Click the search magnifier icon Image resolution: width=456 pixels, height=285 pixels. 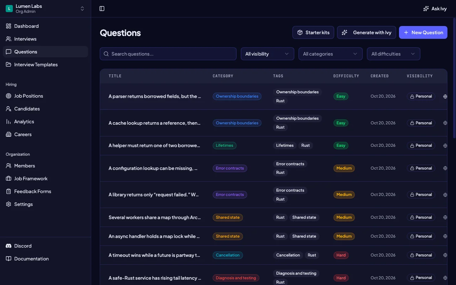click(106, 54)
